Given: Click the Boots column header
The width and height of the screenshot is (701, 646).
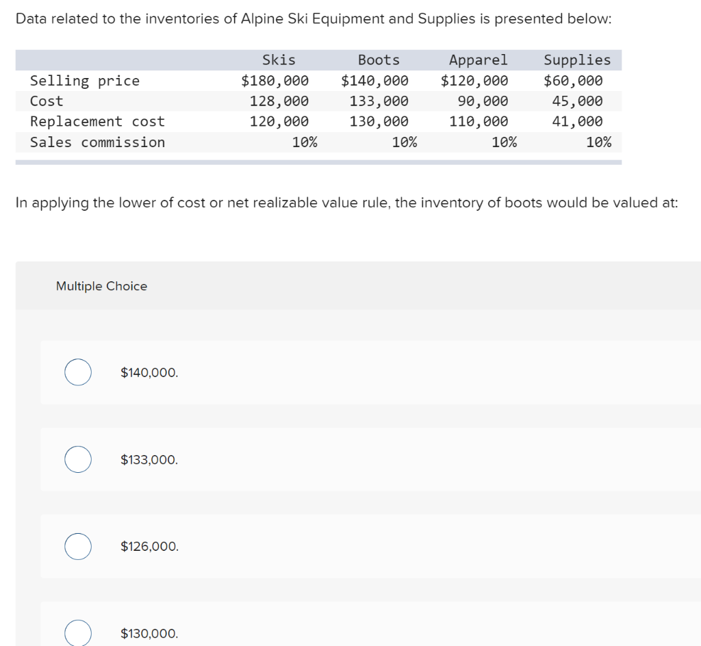Looking at the screenshot, I should [379, 60].
